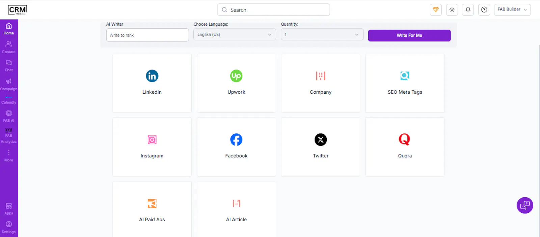
Task: Expand the Quantity dropdown
Action: (x=322, y=34)
